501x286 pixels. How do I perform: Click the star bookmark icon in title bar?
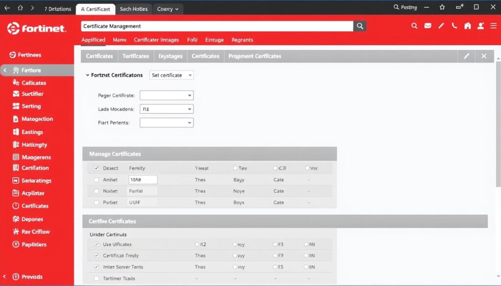(442, 7)
